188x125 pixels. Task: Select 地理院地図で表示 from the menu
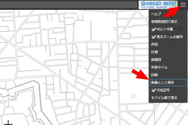[x=164, y=21]
